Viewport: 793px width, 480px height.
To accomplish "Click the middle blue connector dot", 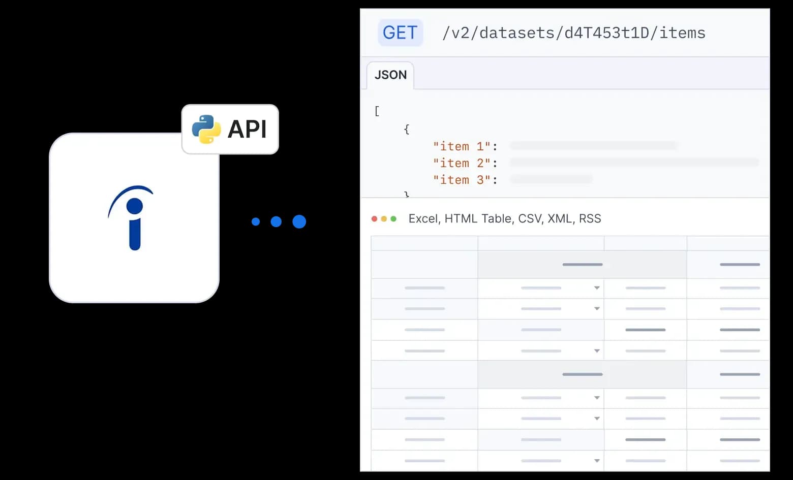I will pos(276,221).
